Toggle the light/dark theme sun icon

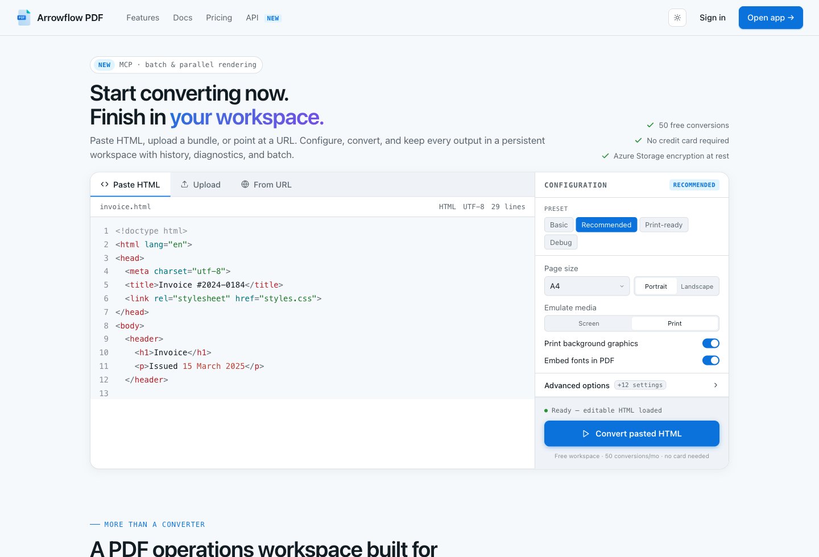click(x=677, y=18)
